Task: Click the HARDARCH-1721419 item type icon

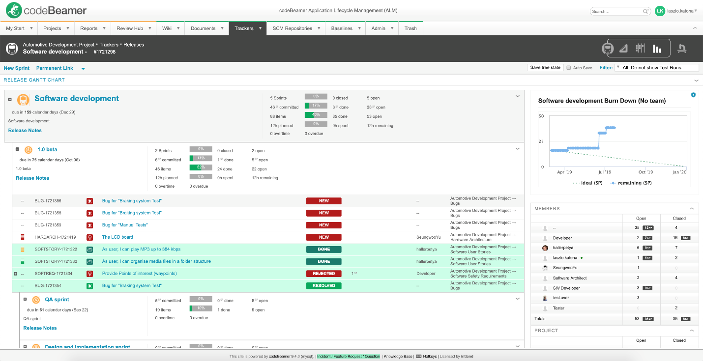Action: tap(90, 237)
